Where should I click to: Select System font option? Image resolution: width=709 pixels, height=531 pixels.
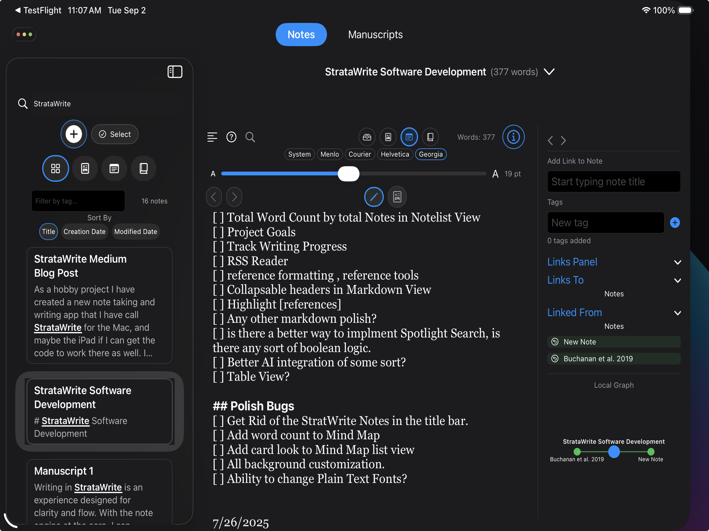click(x=299, y=154)
